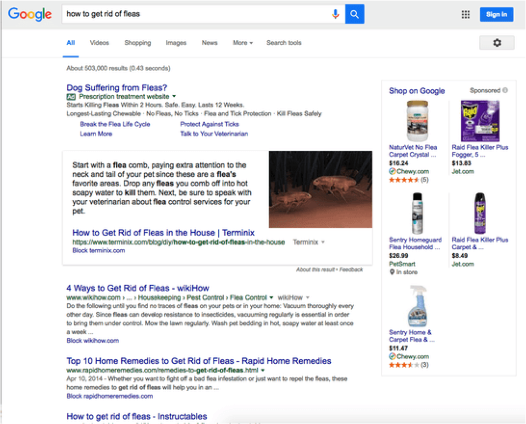The width and height of the screenshot is (526, 424).
Task: Open dropdown arrow after rapidhomeremedies URL
Action: 263,370
